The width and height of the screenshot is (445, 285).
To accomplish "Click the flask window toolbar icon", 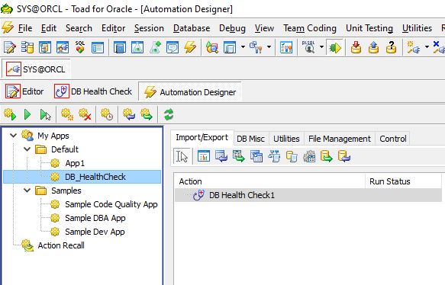I will pyautogui.click(x=137, y=47).
